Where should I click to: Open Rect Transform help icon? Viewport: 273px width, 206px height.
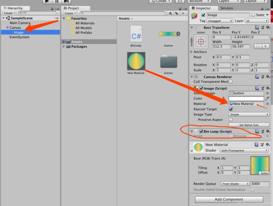tap(257, 27)
